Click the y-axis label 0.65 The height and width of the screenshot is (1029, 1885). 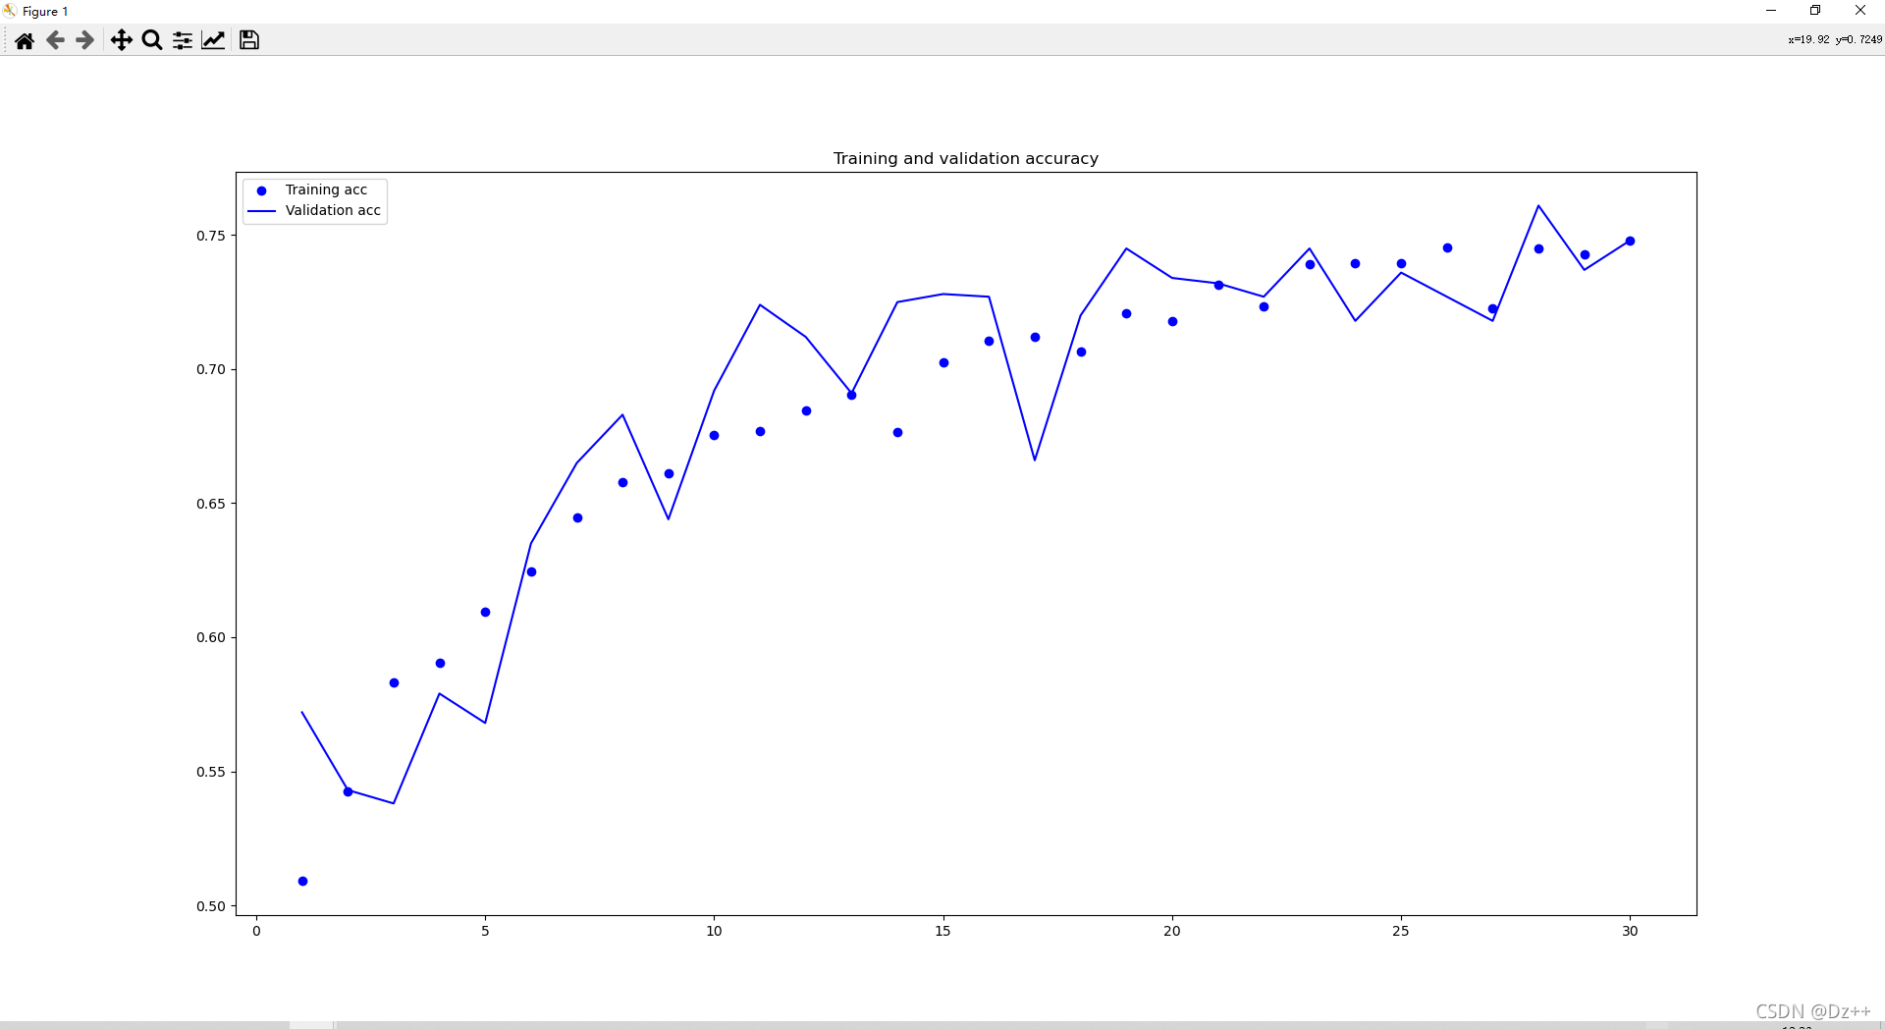pyautogui.click(x=211, y=504)
